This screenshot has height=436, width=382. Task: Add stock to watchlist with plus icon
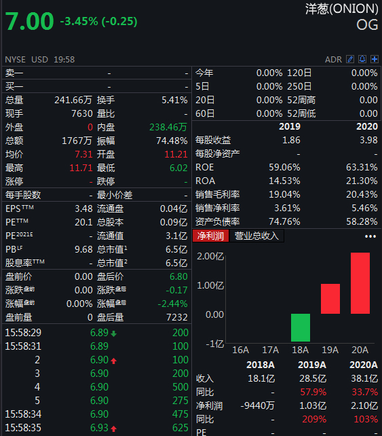tap(375, 59)
